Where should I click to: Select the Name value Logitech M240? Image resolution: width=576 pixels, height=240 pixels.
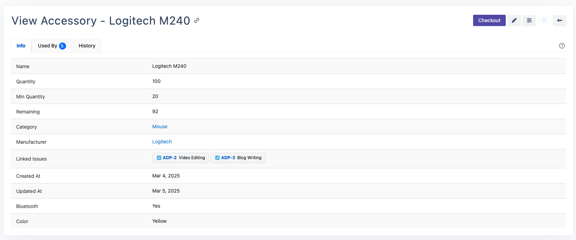coord(169,66)
